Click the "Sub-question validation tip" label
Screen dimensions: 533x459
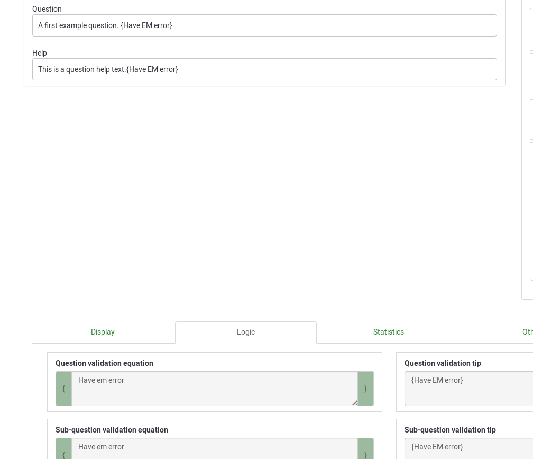(x=450, y=430)
